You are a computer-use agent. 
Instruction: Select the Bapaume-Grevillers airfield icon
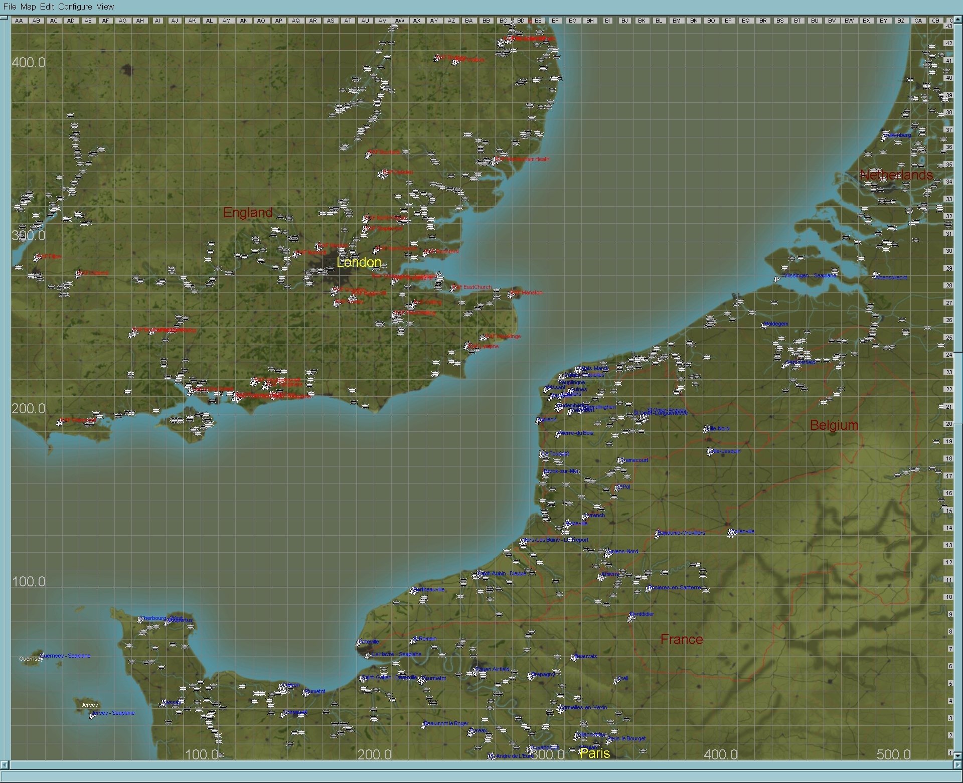(657, 534)
